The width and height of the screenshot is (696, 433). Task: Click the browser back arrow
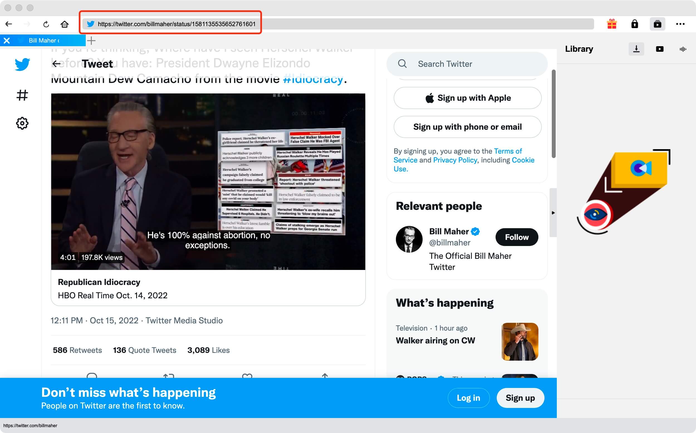click(x=9, y=24)
